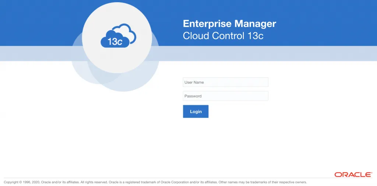Focus the Password input field
Image resolution: width=377 pixels, height=186 pixels.
pyautogui.click(x=225, y=96)
